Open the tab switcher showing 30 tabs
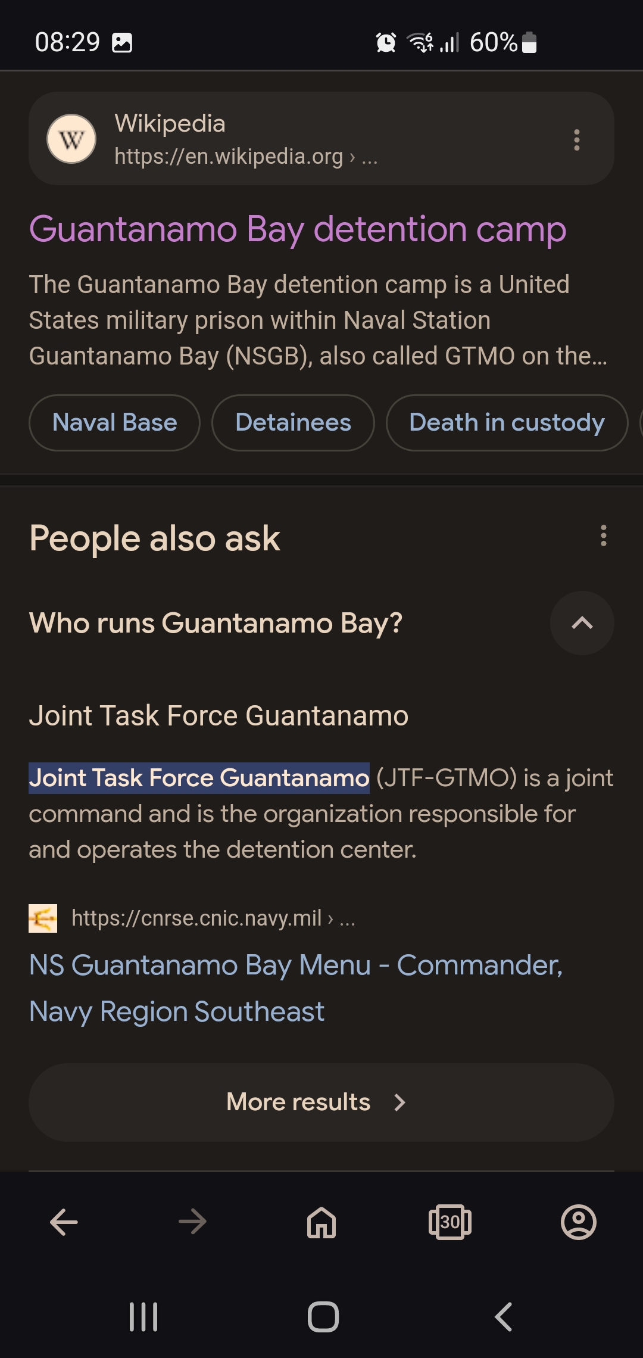This screenshot has height=1358, width=643. (450, 1222)
